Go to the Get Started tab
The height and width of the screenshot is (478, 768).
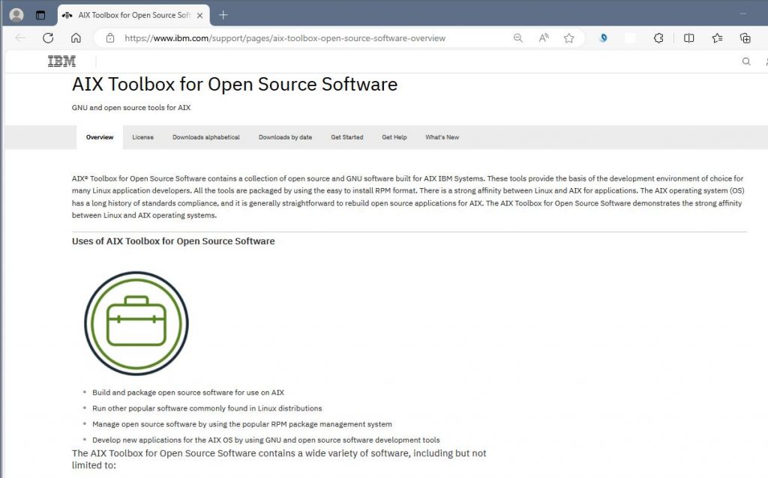coord(346,137)
